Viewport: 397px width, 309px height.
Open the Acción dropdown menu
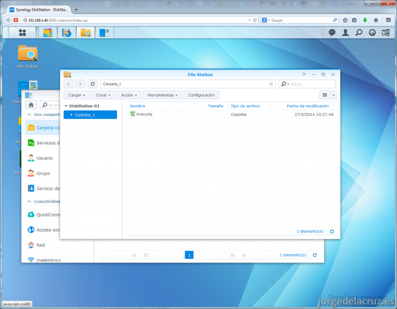click(129, 95)
